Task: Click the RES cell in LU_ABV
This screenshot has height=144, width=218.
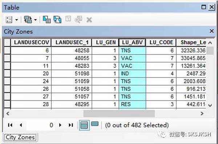Action: (132, 104)
